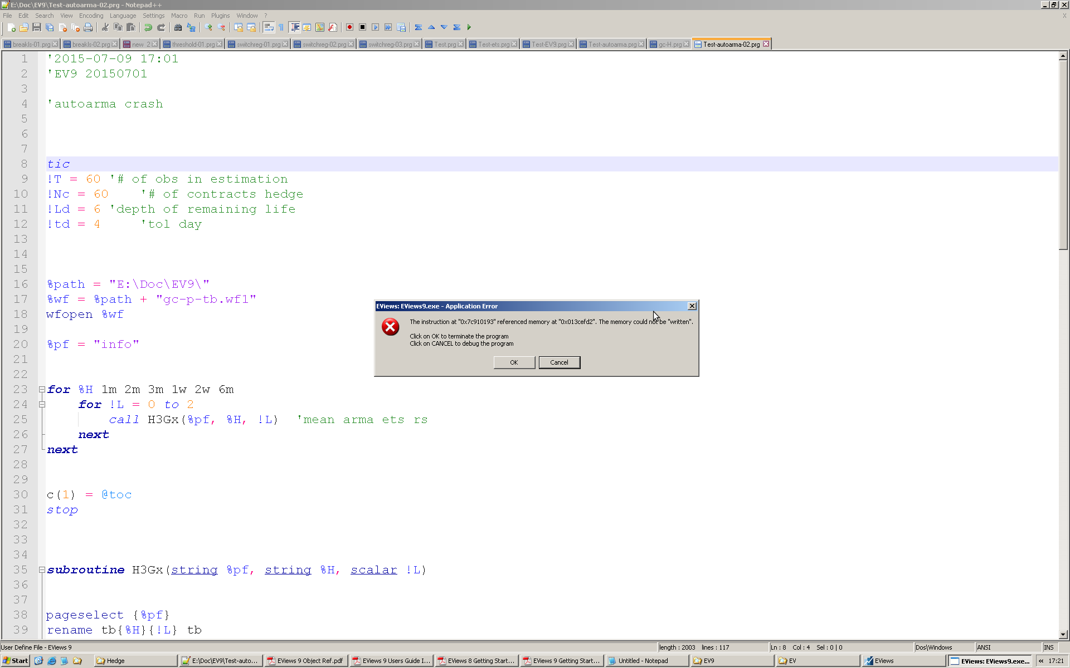This screenshot has height=668, width=1070.
Task: Click the INS indicator in status bar
Action: pos(1049,647)
